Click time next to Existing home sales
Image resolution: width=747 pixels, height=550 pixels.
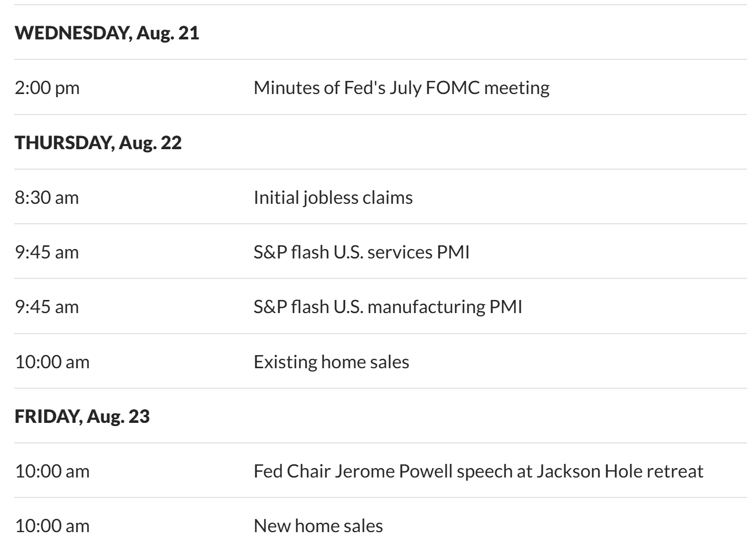point(52,362)
